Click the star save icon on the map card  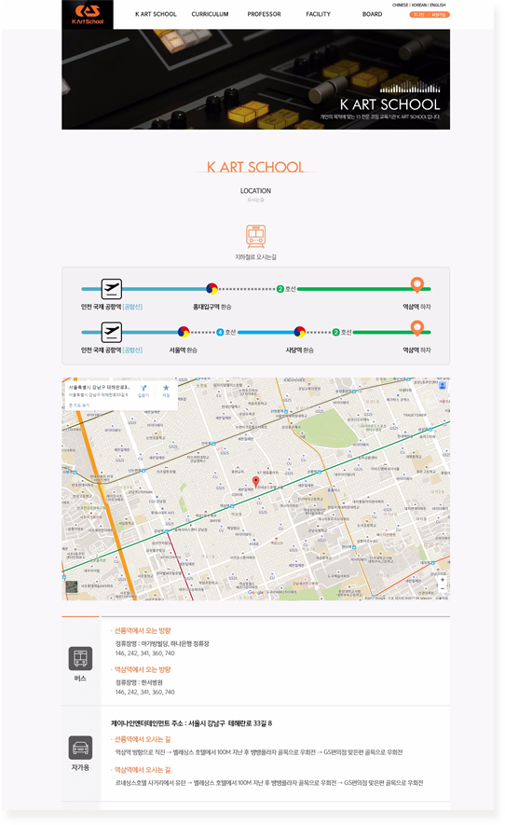click(x=166, y=388)
